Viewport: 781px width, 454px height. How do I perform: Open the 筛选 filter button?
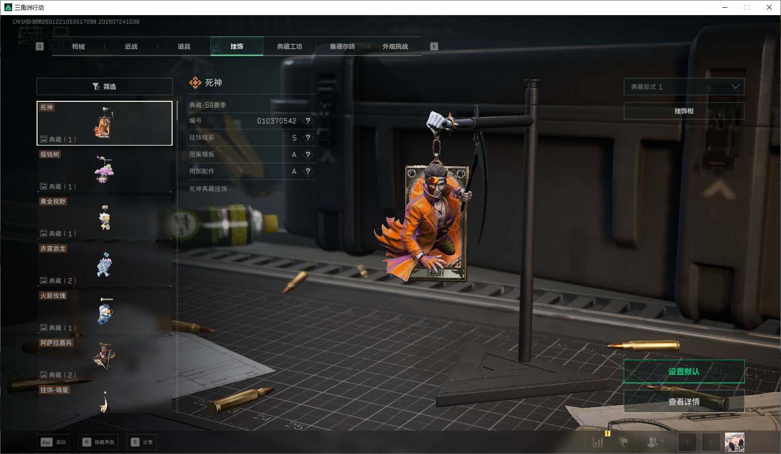pos(104,86)
